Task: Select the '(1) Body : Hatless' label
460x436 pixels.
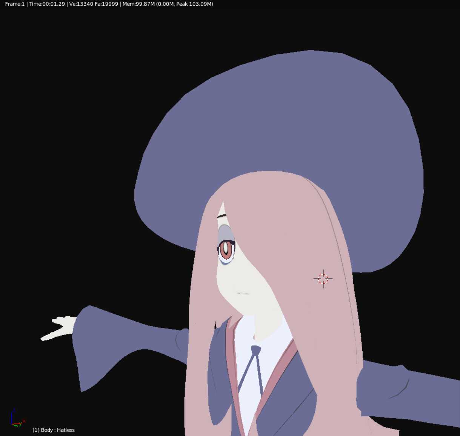Action: (x=53, y=430)
